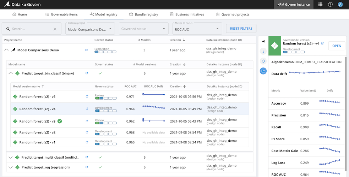The height and width of the screenshot is (177, 349).
Task: Click Exploration status progress bar of project
Action: 105,52
